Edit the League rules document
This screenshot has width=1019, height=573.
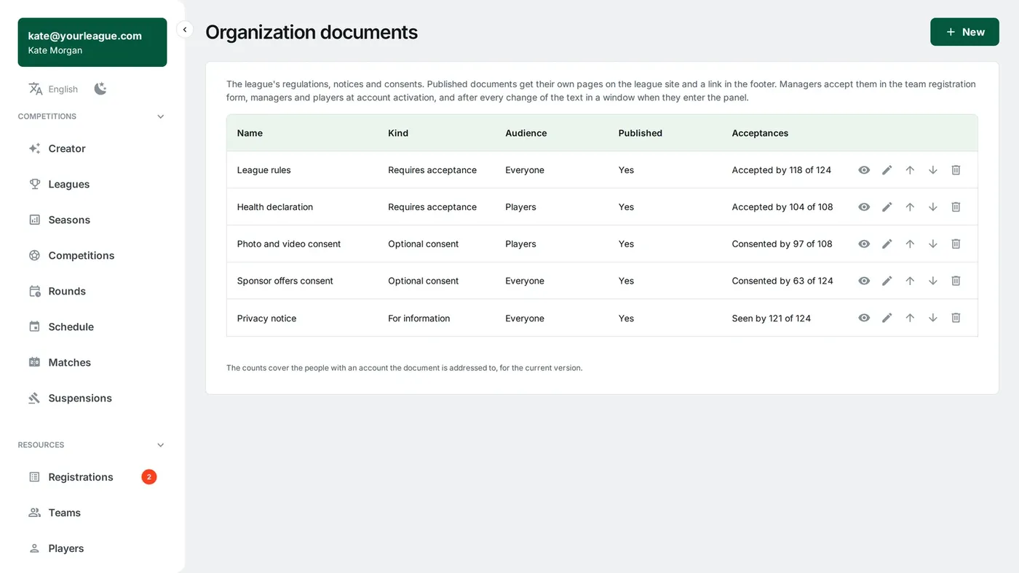pyautogui.click(x=887, y=170)
